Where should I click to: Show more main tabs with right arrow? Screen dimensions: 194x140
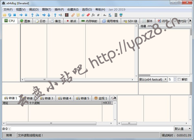click(190, 21)
